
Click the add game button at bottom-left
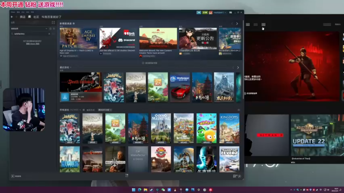[16, 176]
